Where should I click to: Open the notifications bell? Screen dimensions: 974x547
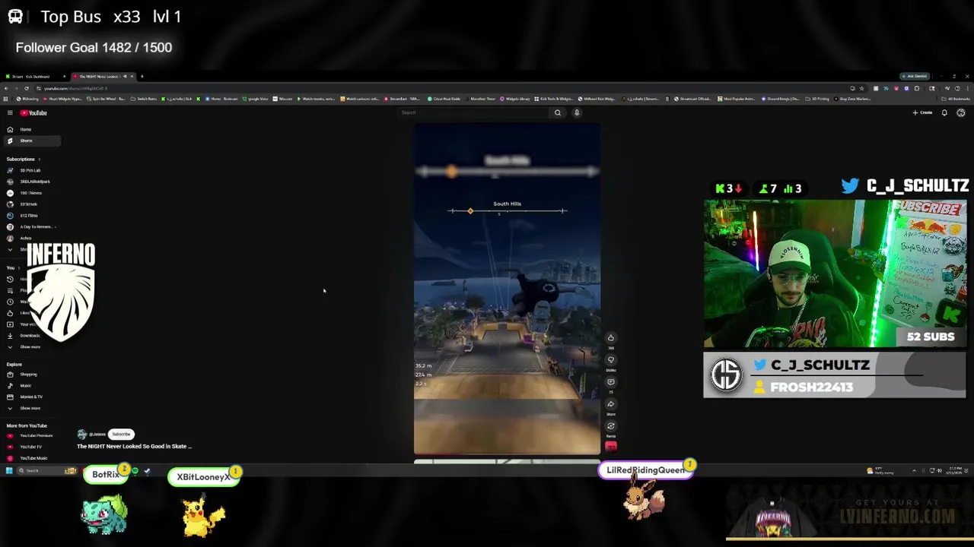[944, 112]
